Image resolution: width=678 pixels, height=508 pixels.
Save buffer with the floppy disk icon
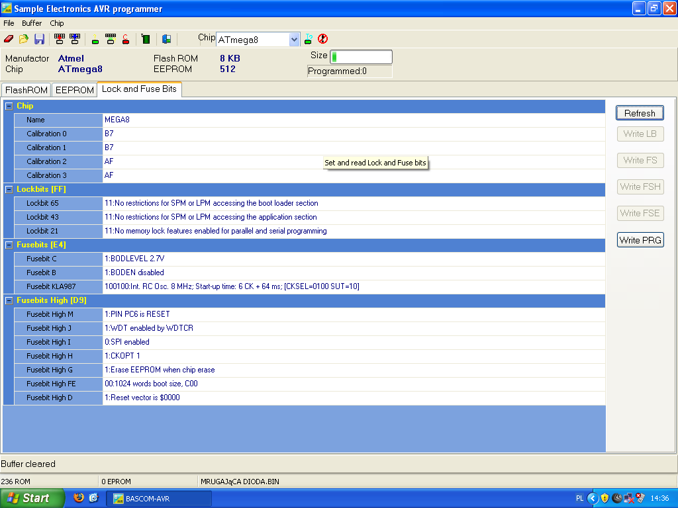coord(39,39)
